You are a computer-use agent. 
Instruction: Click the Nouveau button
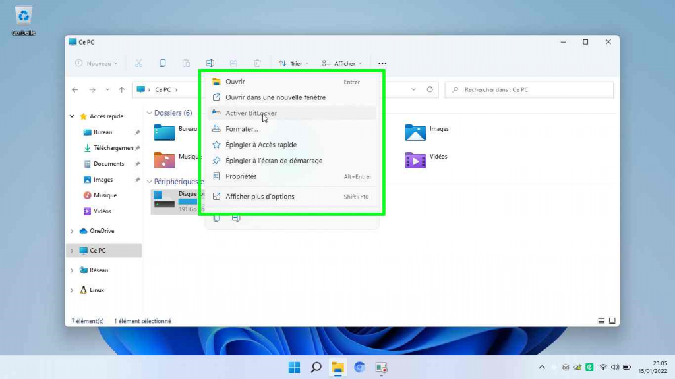[96, 63]
